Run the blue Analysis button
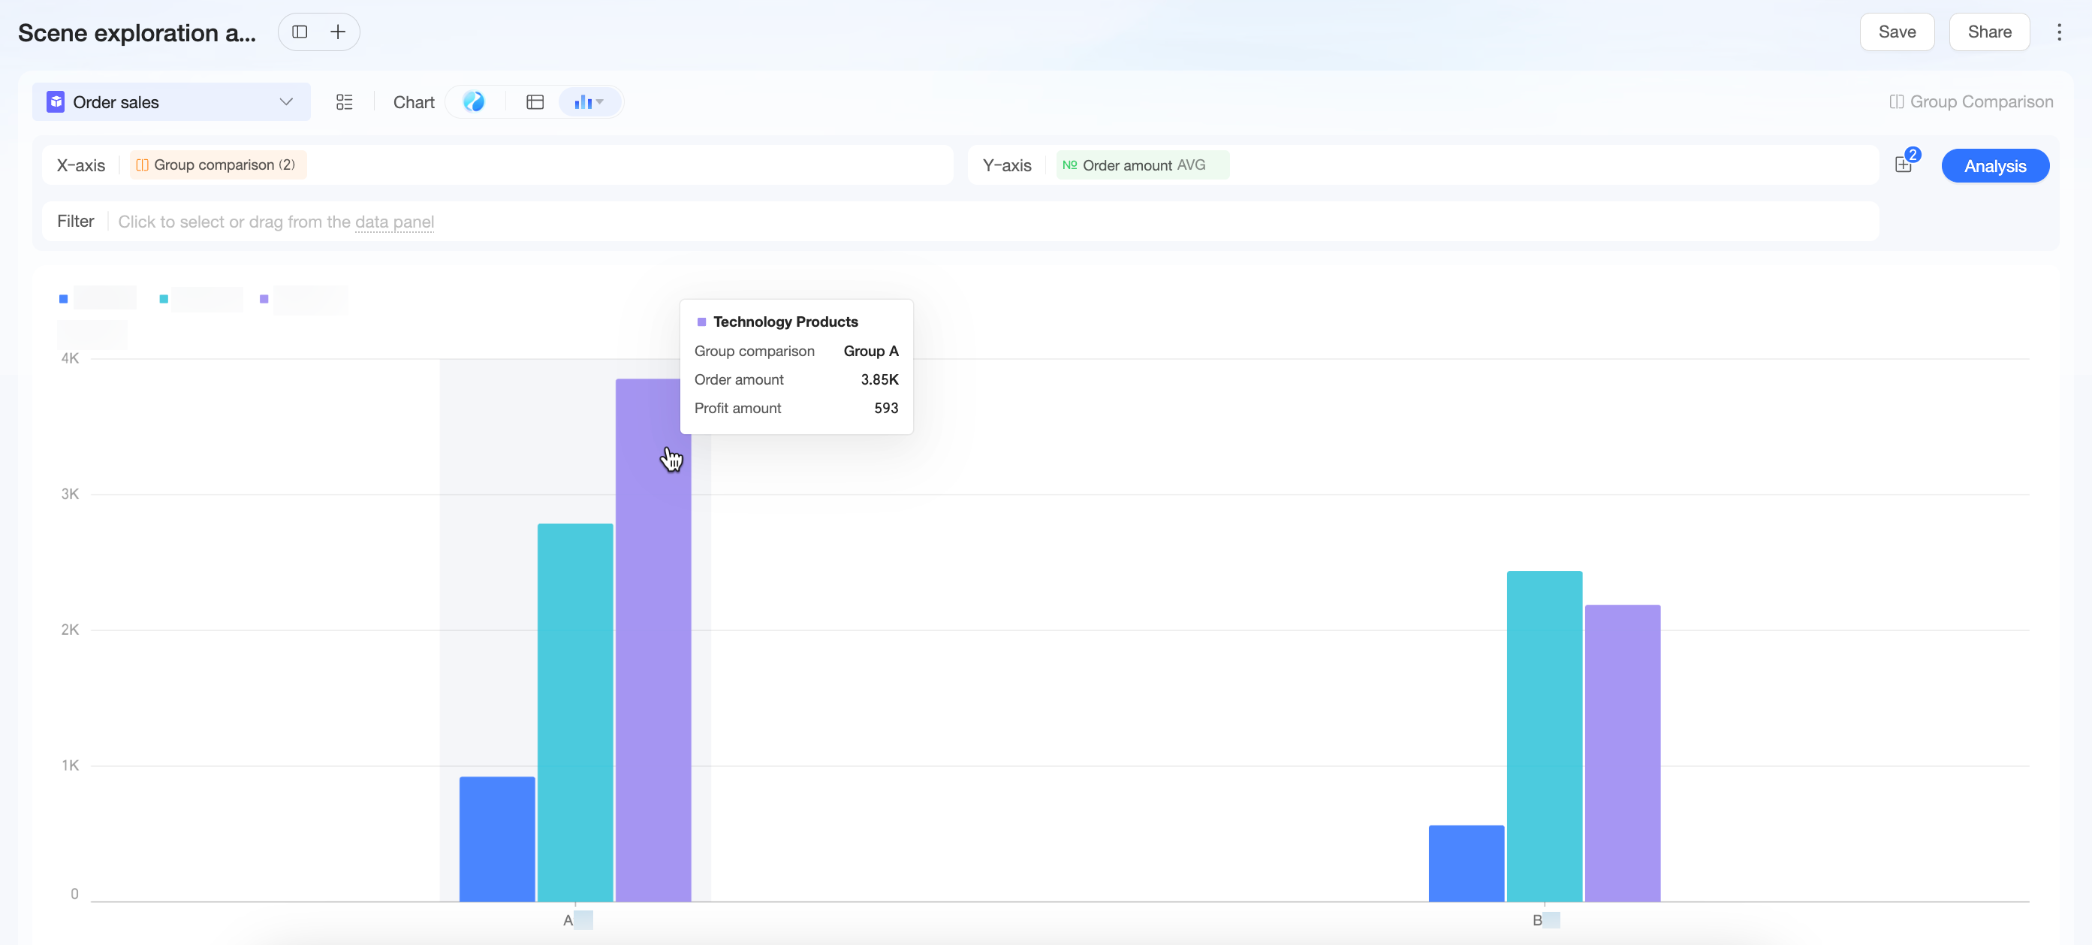Screen dimensions: 2092x945 point(1994,166)
